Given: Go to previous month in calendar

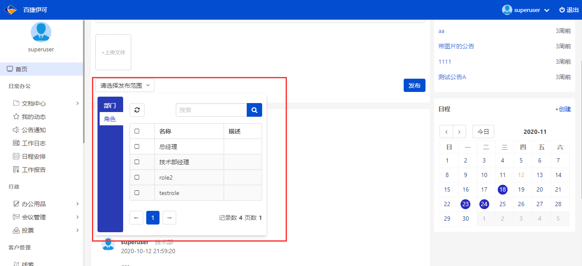Looking at the screenshot, I should pos(446,132).
